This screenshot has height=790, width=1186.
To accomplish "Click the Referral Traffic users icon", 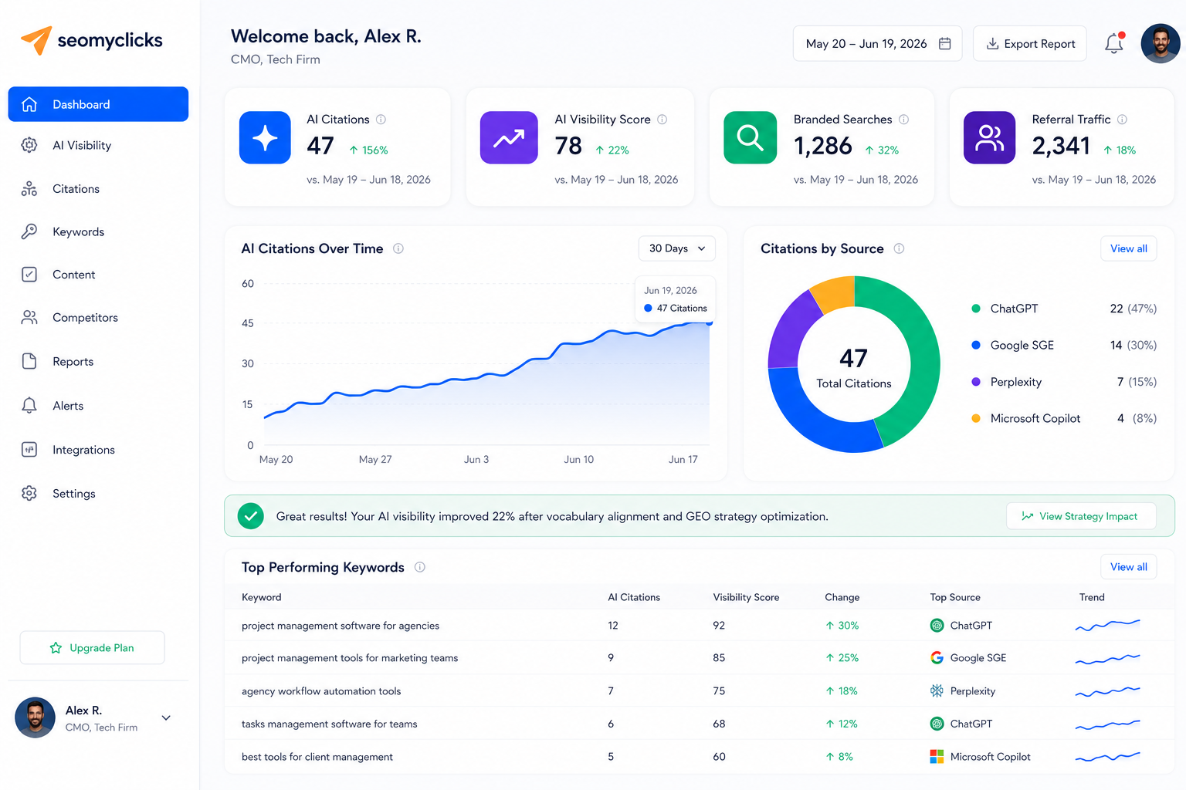I will [989, 137].
